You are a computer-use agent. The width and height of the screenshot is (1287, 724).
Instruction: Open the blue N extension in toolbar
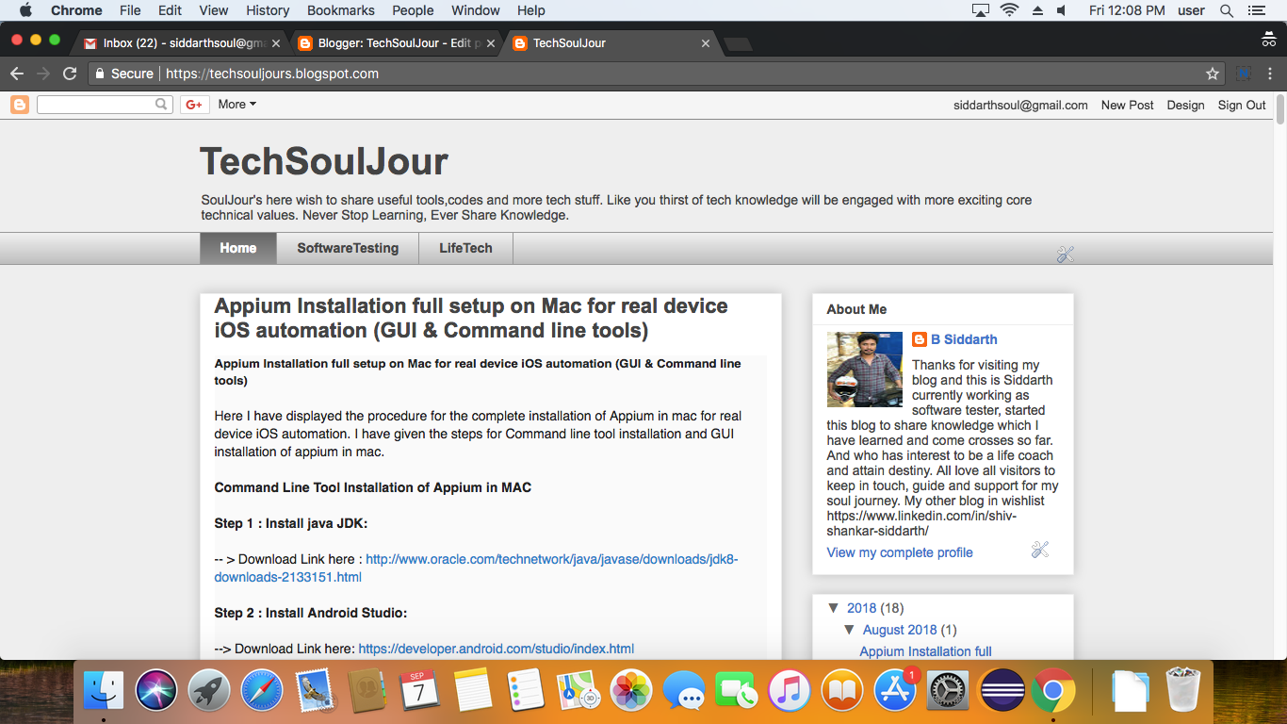point(1243,74)
